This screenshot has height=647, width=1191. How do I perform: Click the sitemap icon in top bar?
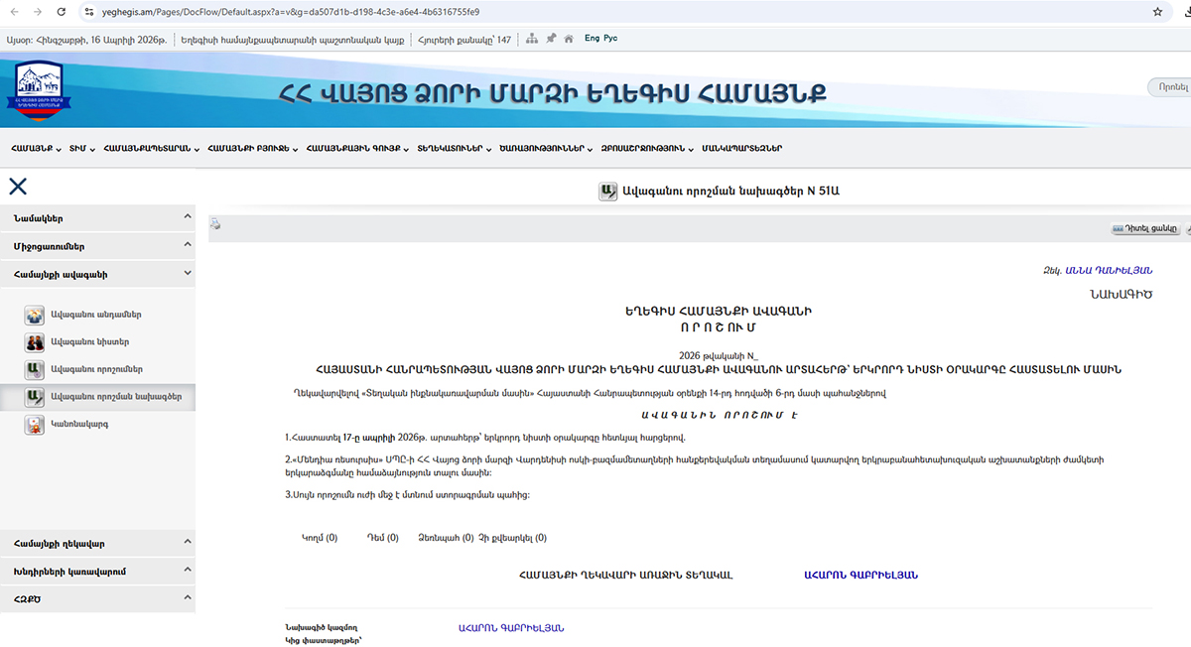coord(532,39)
